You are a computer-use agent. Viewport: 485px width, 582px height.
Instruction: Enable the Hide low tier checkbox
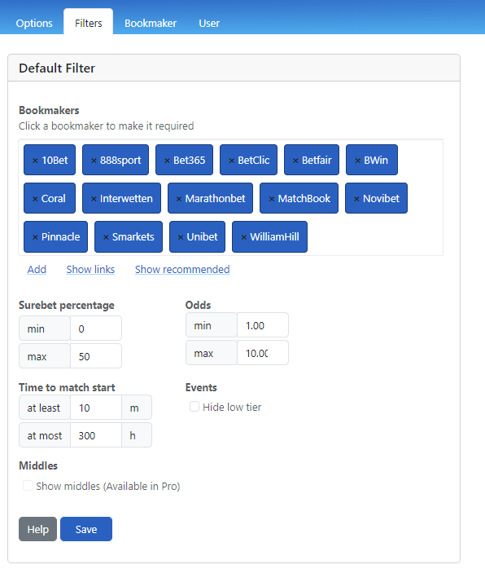(194, 407)
